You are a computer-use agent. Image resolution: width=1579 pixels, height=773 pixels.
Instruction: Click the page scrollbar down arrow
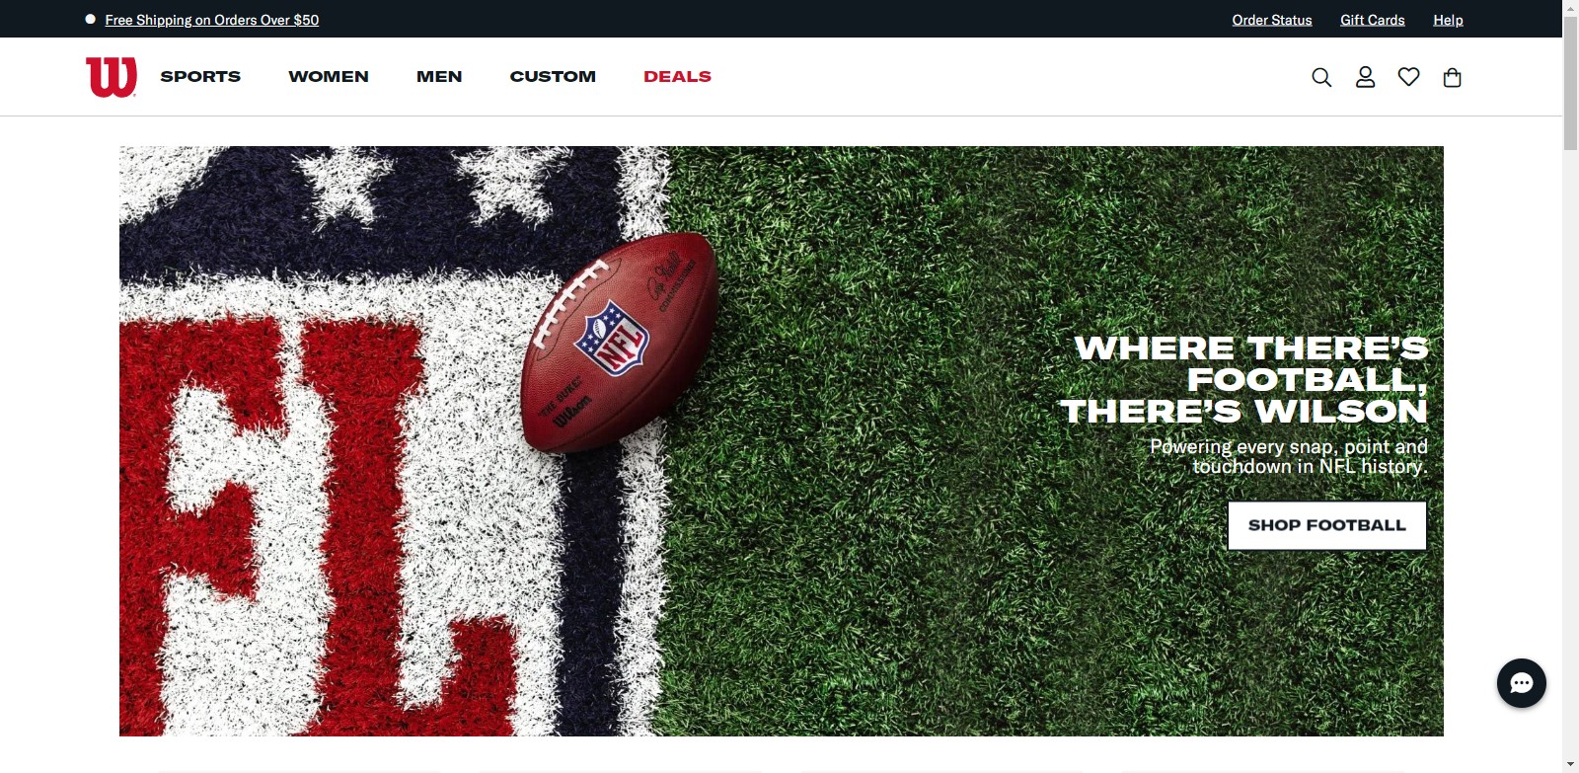tap(1570, 765)
